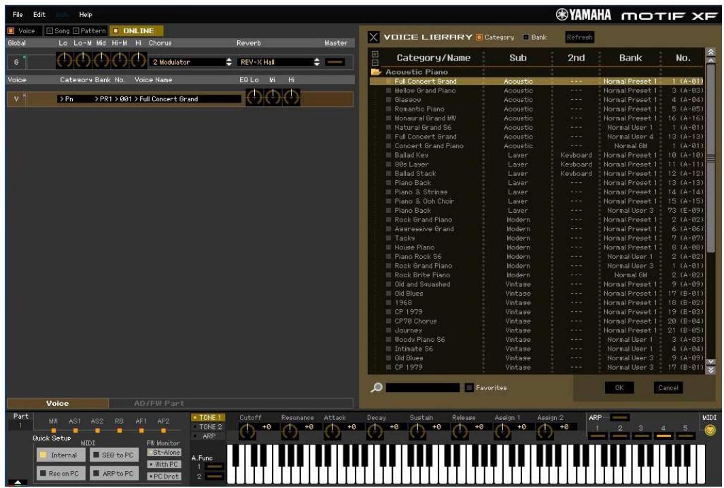Click the Voice EQ Mi knob
Screen dimensions: 724x488
273,97
